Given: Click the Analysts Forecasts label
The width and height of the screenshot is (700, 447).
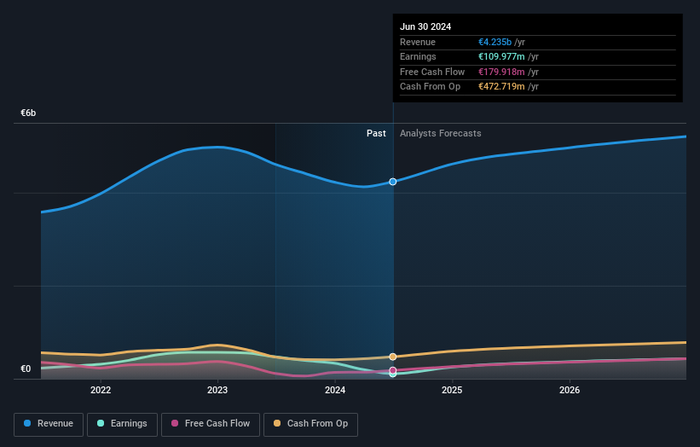Looking at the screenshot, I should [441, 133].
